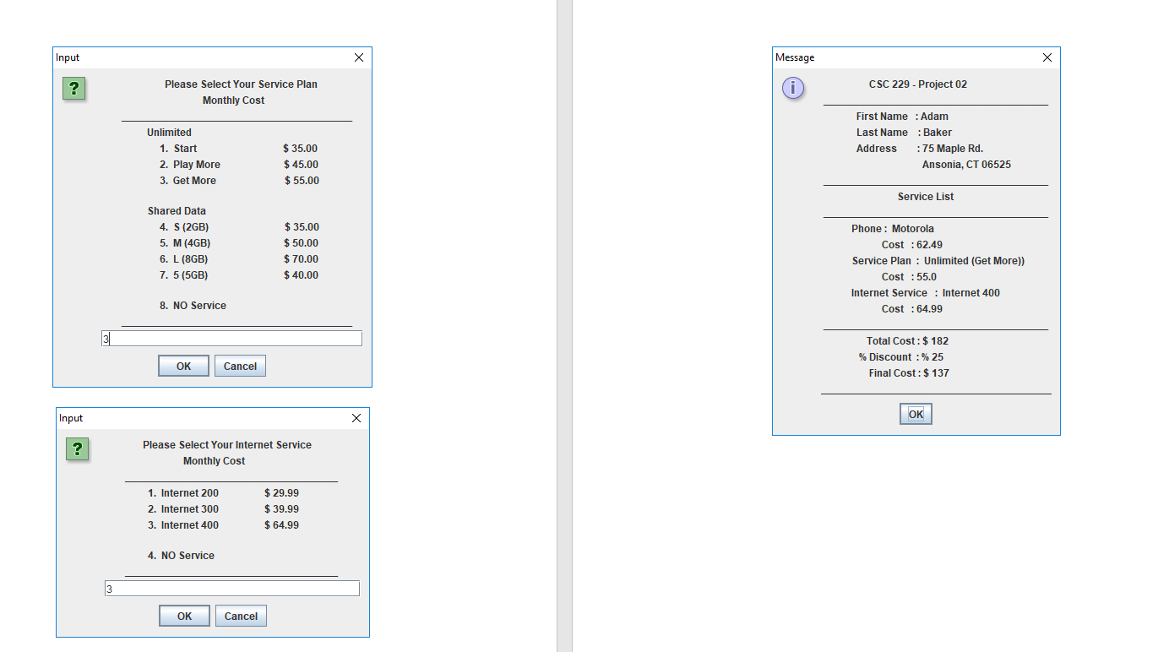The height and width of the screenshot is (652, 1169).
Task: Click the 'Service List' heading
Action: (x=926, y=197)
